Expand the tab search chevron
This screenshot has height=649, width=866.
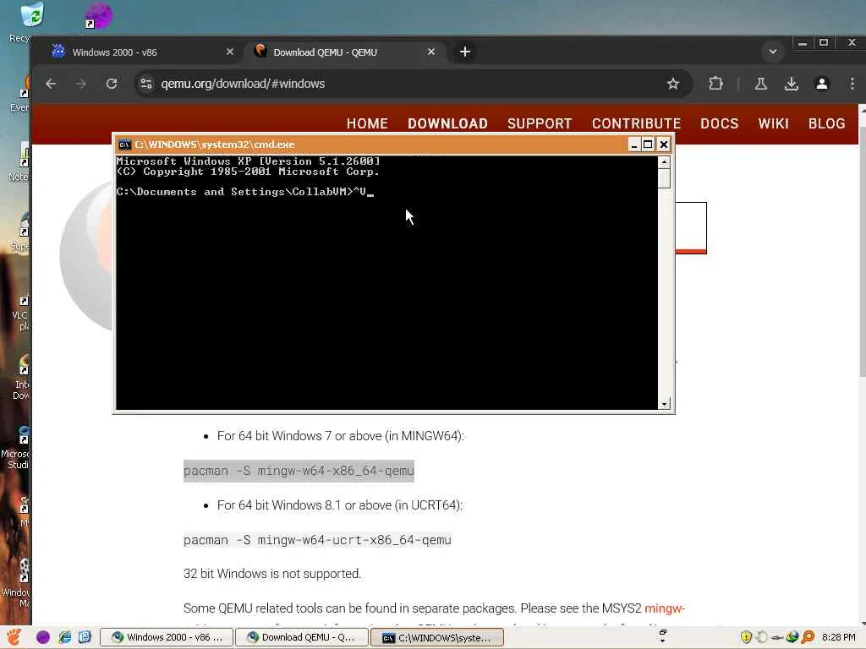[x=773, y=52]
